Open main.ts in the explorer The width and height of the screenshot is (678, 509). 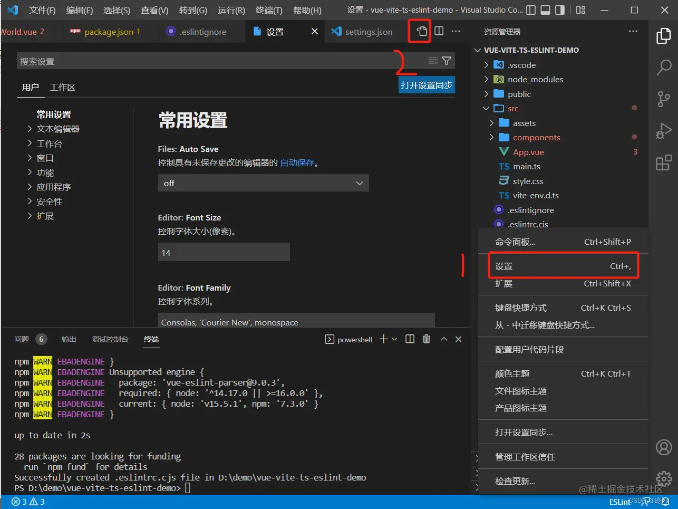click(x=526, y=166)
